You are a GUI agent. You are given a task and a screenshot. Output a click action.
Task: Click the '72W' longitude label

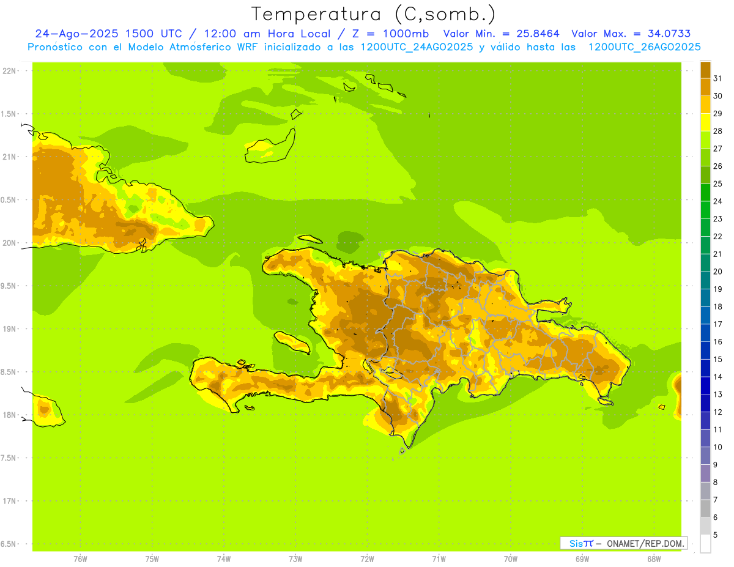point(367,559)
